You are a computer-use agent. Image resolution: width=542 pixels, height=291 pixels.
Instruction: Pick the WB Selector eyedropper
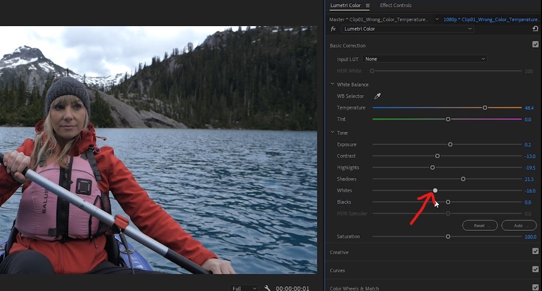[x=377, y=96]
